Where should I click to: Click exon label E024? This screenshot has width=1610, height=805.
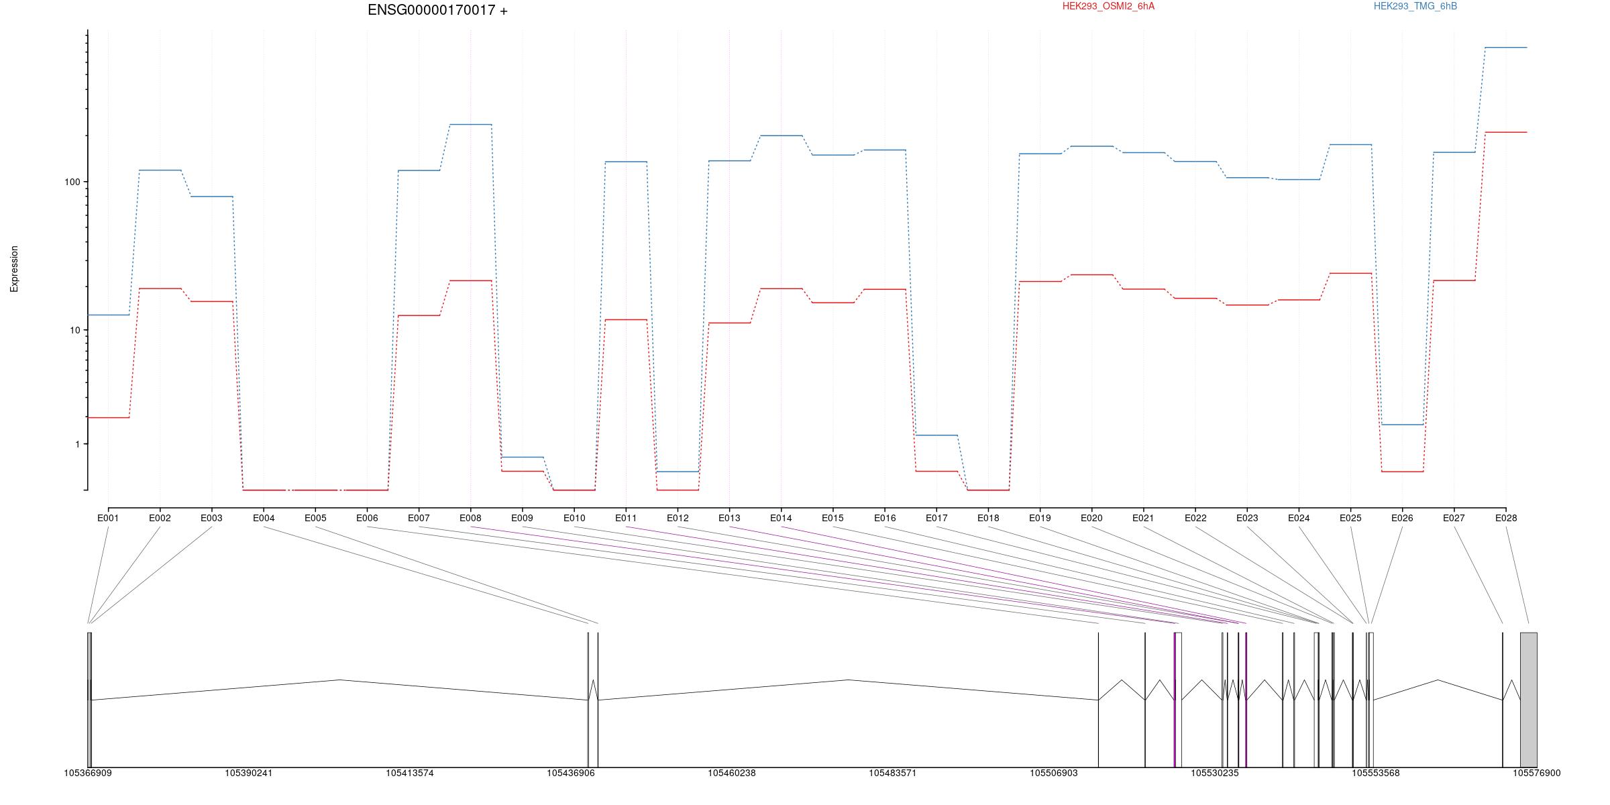click(x=1299, y=518)
